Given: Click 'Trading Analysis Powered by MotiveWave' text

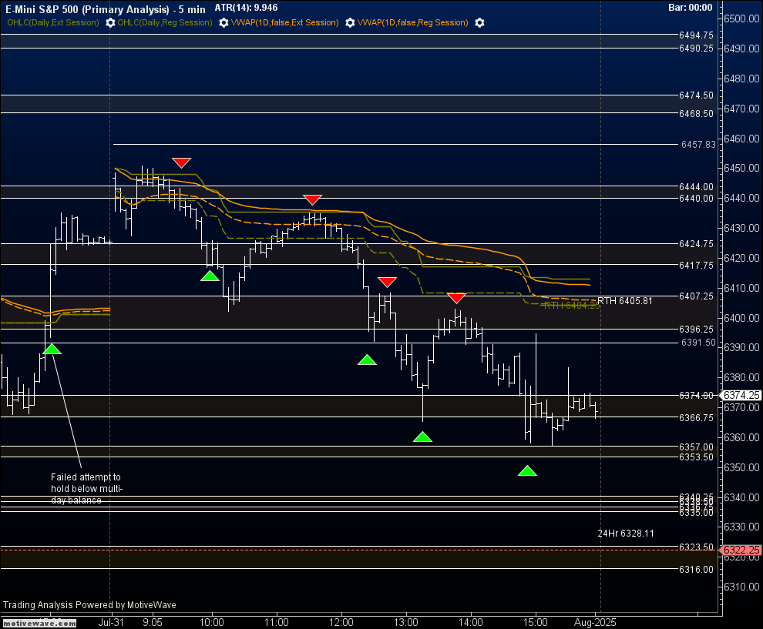Looking at the screenshot, I should click(x=89, y=604).
